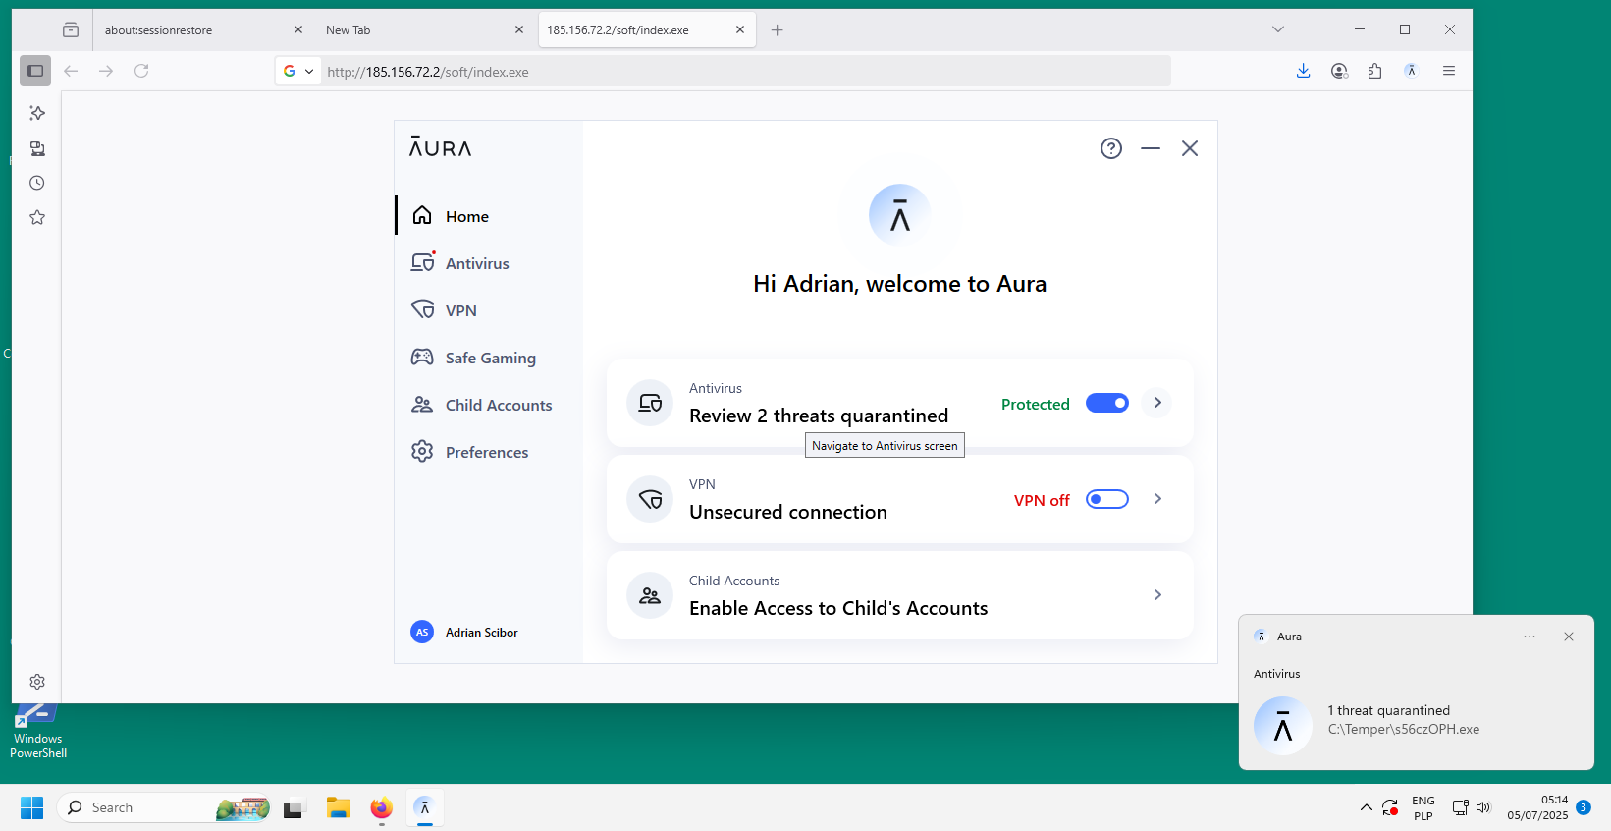Image resolution: width=1611 pixels, height=831 pixels.
Task: Dismiss the Aura threat quarantined notification
Action: [1568, 637]
